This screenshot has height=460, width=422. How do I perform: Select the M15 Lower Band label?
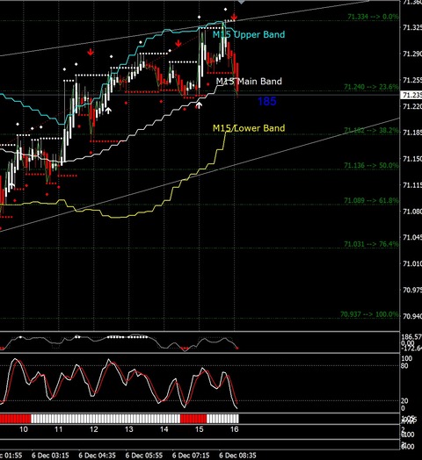click(249, 128)
